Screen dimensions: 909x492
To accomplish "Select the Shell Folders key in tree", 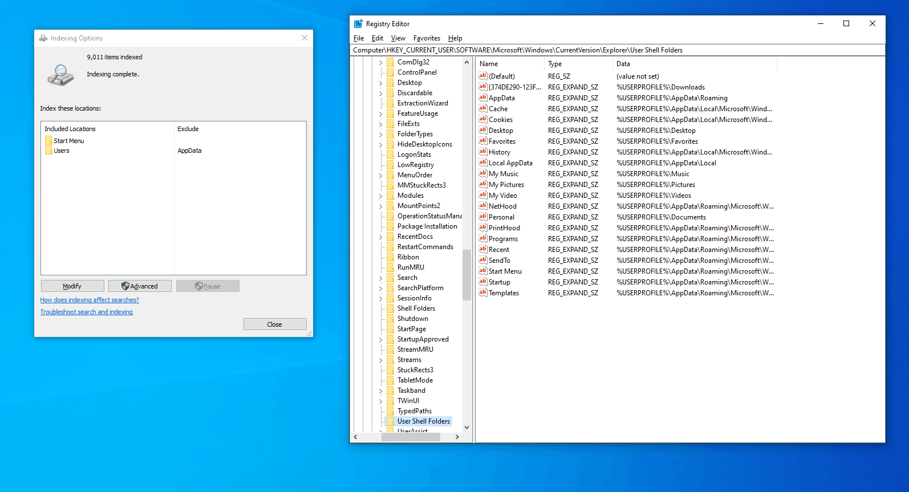I will tap(416, 308).
